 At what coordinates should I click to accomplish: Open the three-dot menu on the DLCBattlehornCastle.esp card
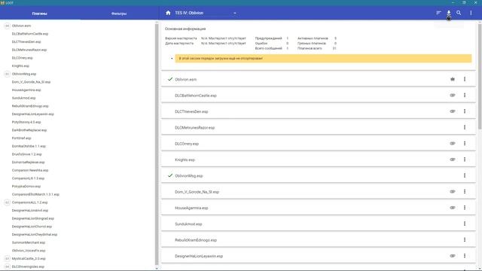[x=465, y=96]
